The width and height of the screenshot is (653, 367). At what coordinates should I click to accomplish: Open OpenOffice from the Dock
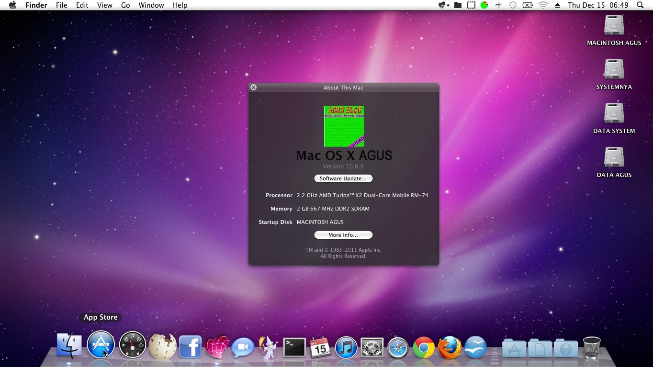click(475, 347)
